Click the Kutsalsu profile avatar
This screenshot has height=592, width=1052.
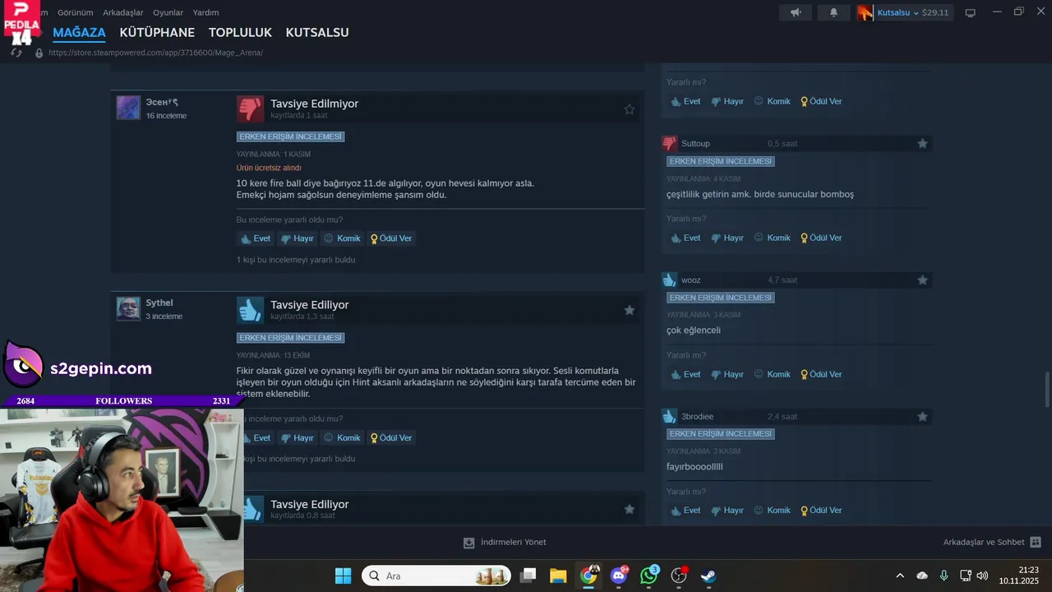click(865, 12)
